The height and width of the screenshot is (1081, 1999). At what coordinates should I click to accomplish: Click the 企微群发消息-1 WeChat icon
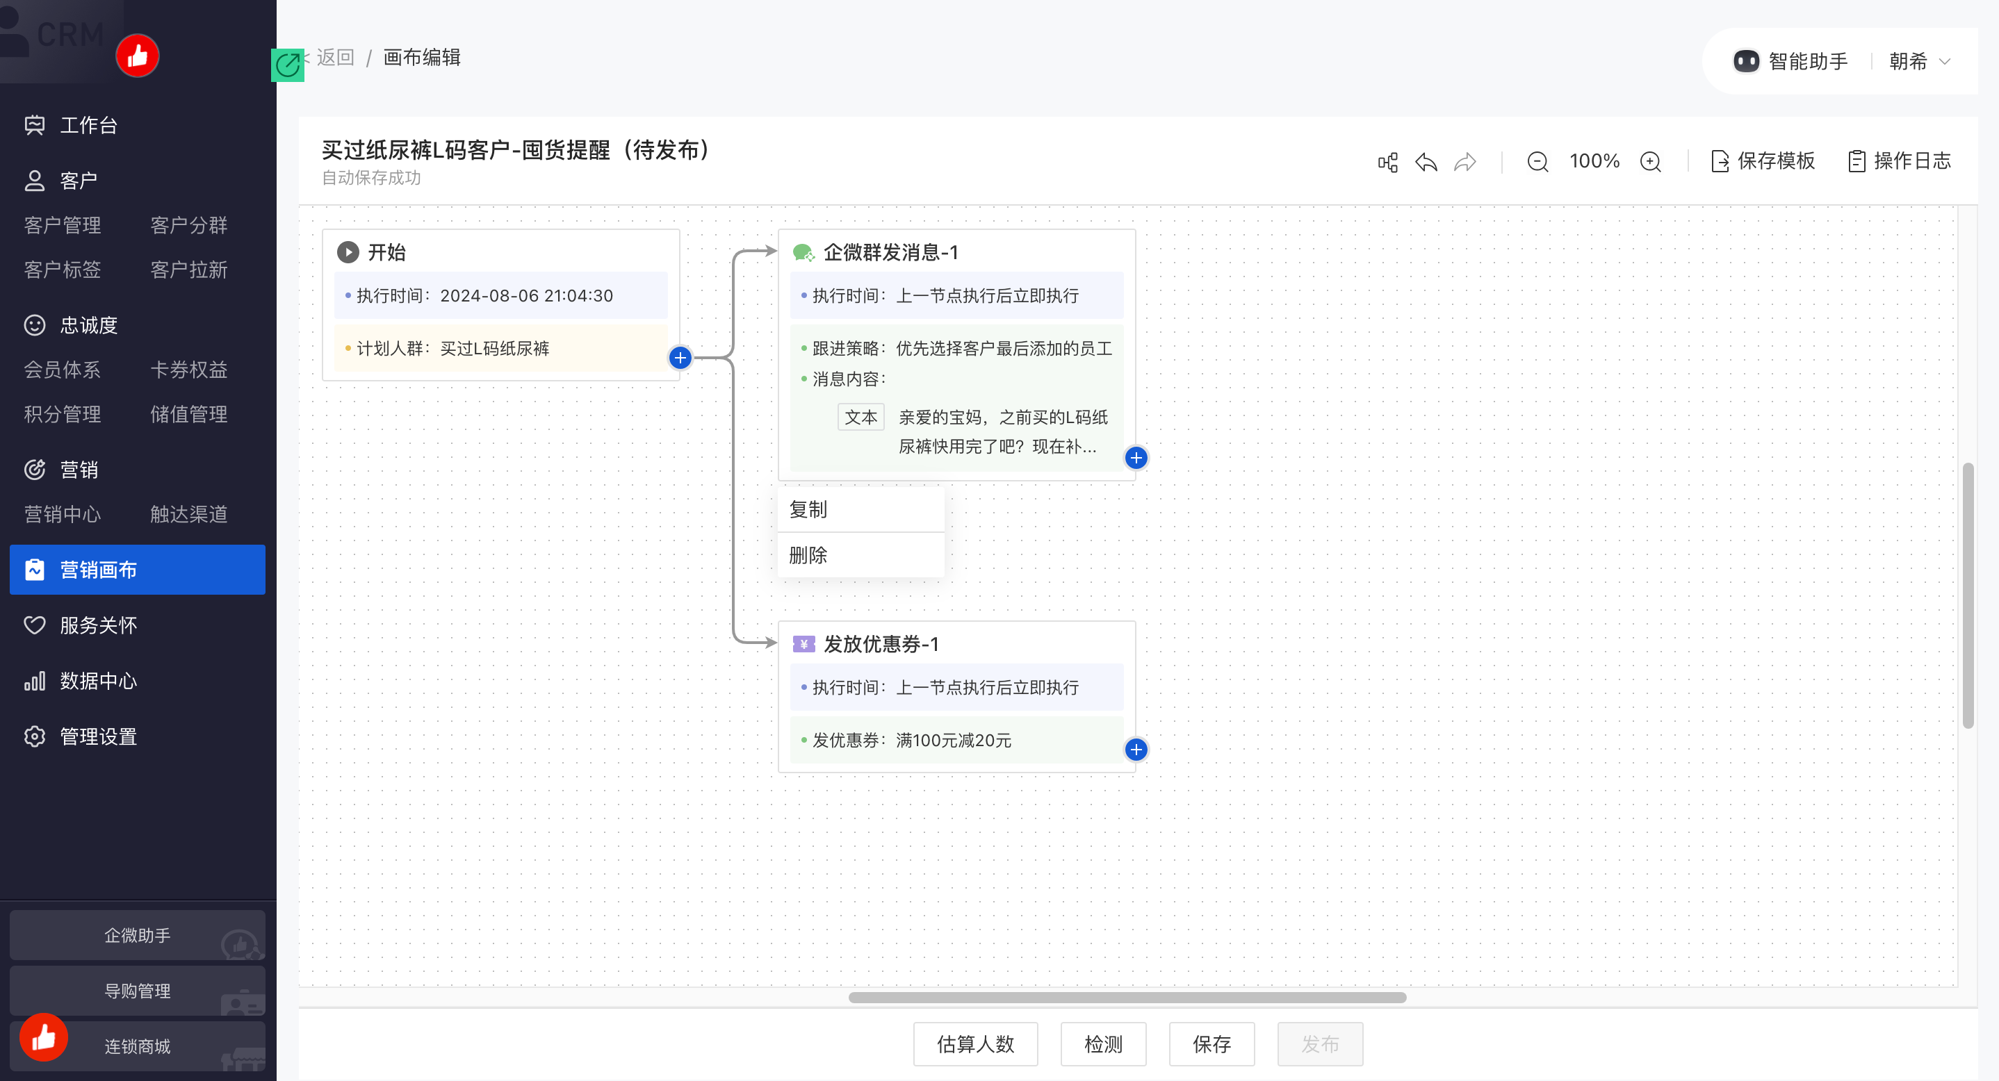tap(803, 252)
